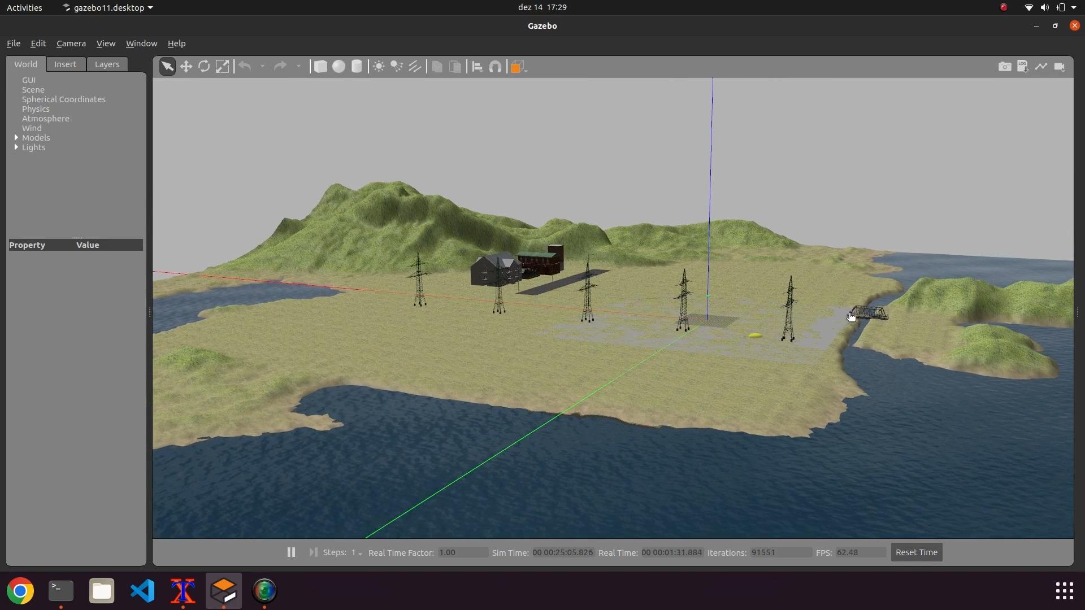This screenshot has height=610, width=1085.
Task: Open the gazebo11.desktop app menu
Action: coord(107,7)
